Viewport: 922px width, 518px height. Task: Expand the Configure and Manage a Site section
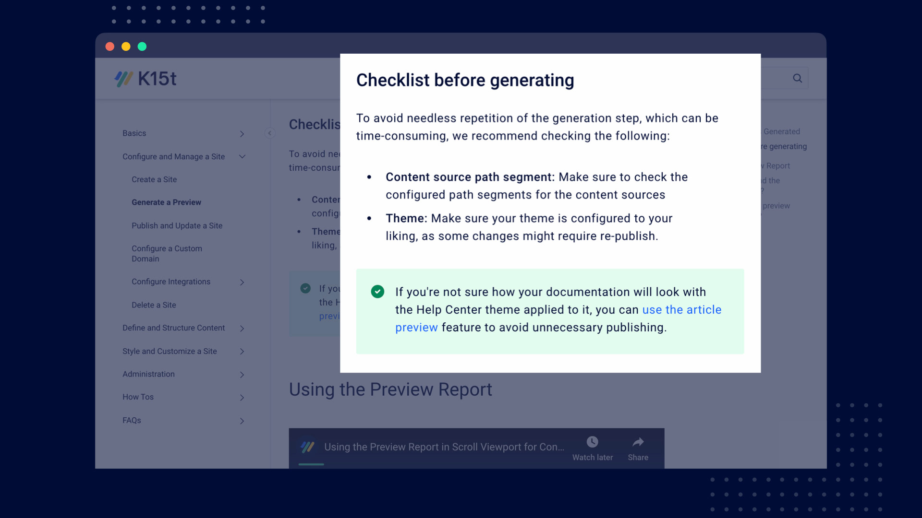click(x=243, y=156)
